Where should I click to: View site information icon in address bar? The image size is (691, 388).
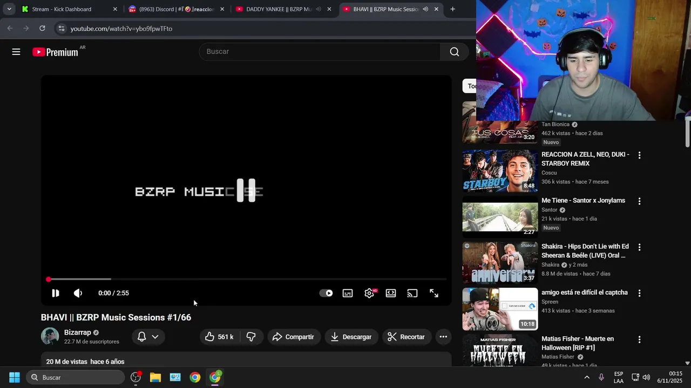coord(62,29)
